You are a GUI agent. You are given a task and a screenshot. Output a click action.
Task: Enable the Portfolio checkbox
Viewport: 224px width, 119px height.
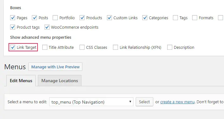[x=55, y=18]
